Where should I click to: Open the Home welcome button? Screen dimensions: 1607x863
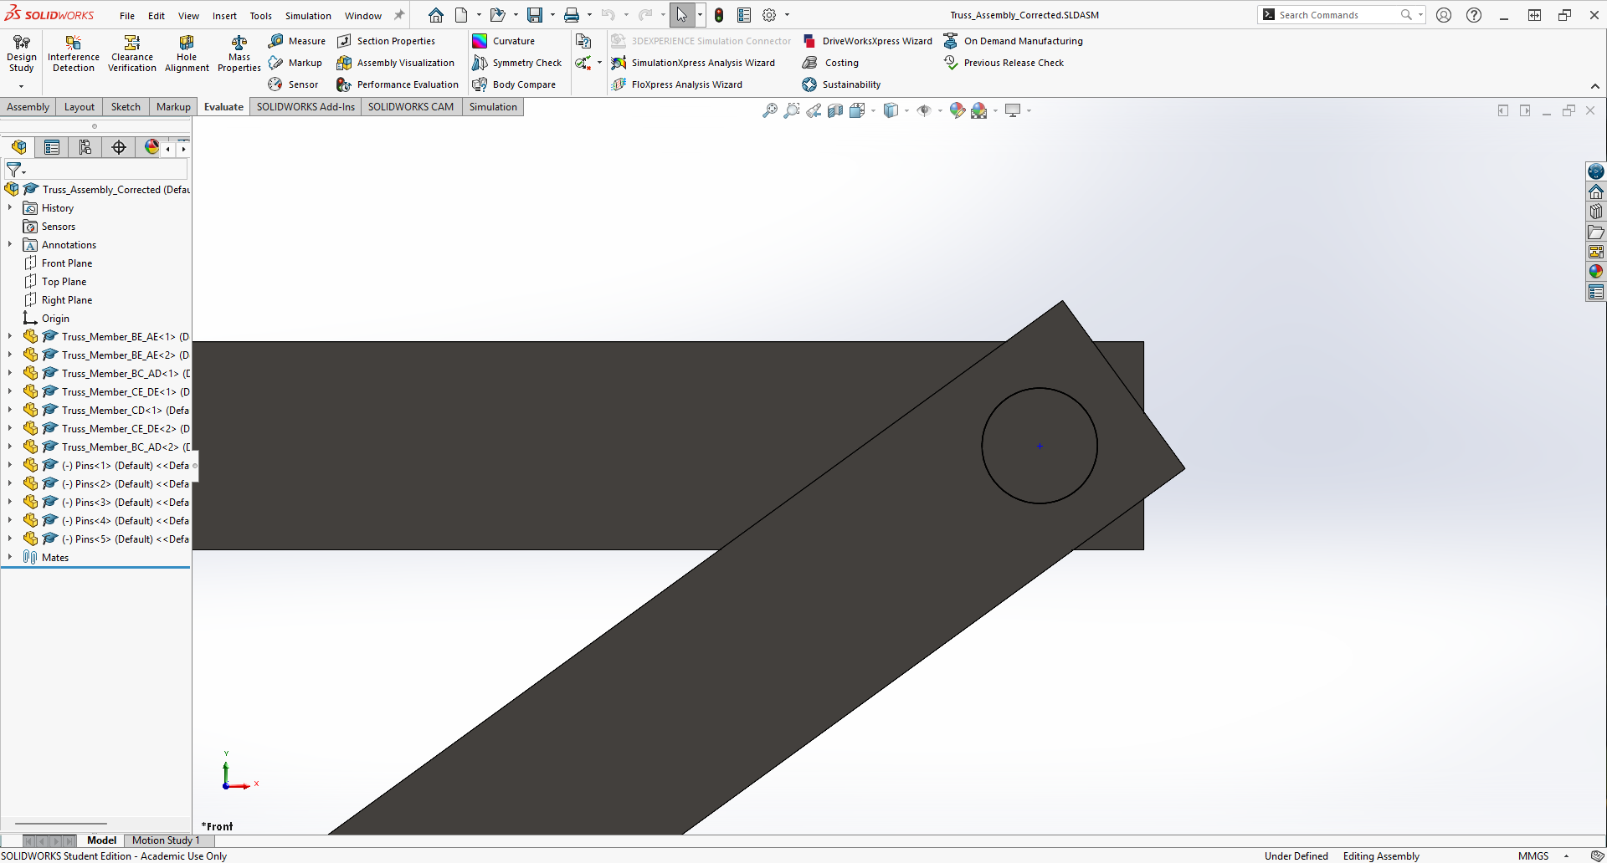click(436, 15)
